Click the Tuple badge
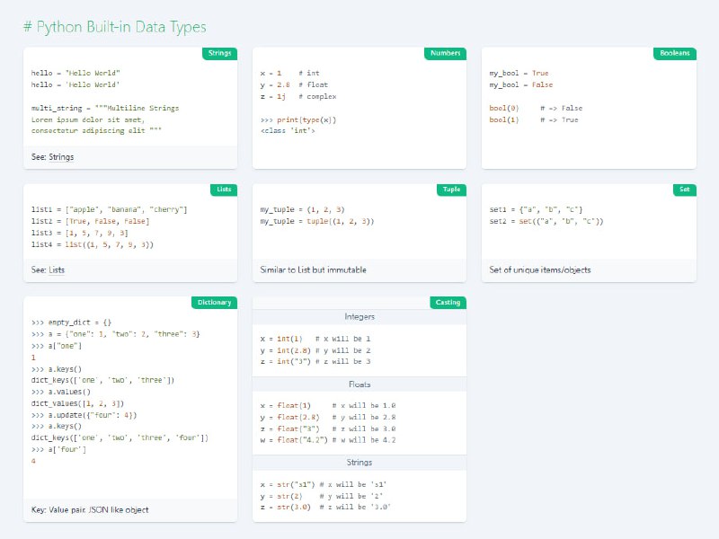719x539 pixels. 450,190
